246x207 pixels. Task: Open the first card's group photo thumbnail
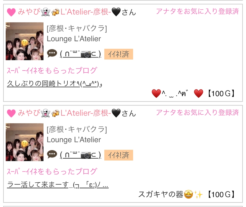coord(25,41)
